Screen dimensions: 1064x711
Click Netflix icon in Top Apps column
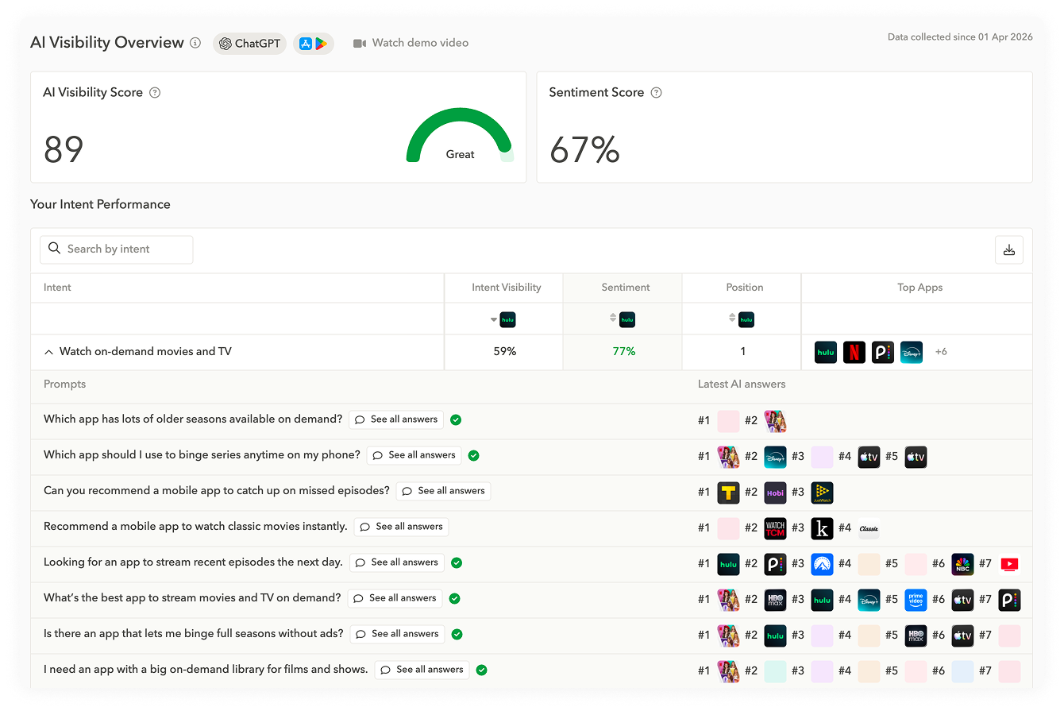tap(854, 352)
